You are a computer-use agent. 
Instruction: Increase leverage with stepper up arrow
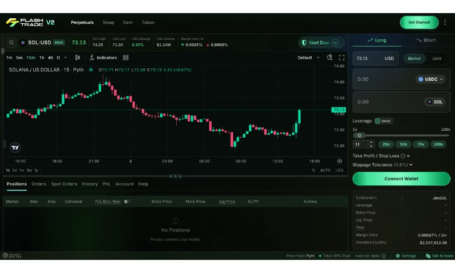tap(371, 142)
